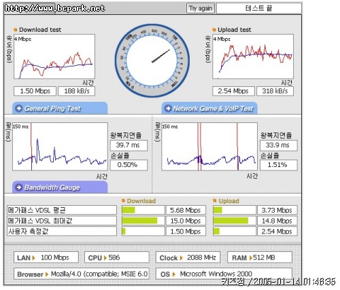Click the arrow icon on General Ping Test
The image size is (340, 290).
coord(18,109)
